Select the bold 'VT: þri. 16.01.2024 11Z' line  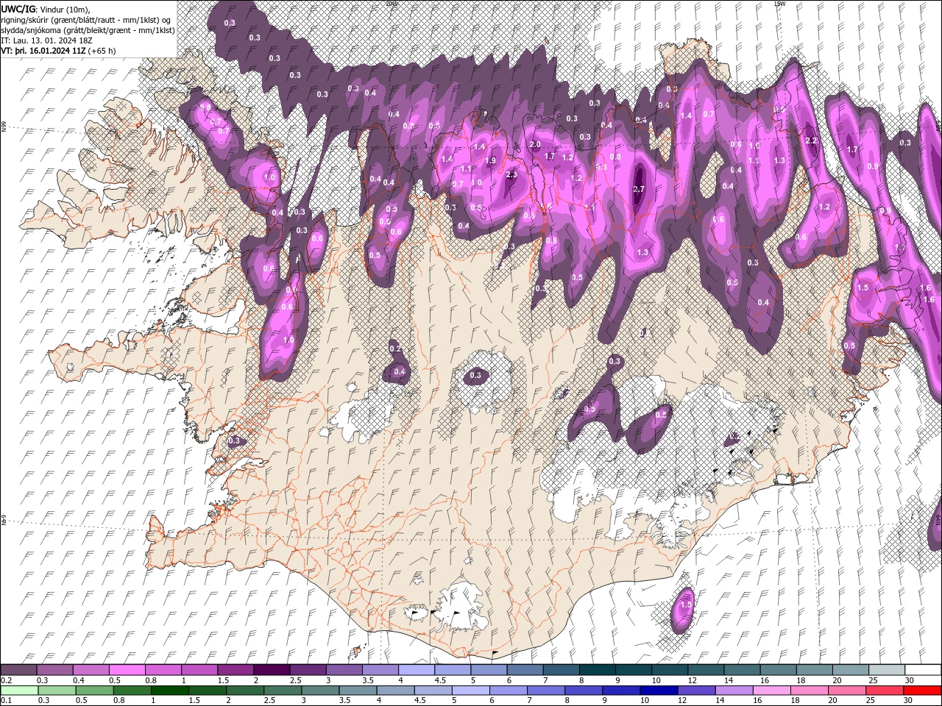click(43, 51)
